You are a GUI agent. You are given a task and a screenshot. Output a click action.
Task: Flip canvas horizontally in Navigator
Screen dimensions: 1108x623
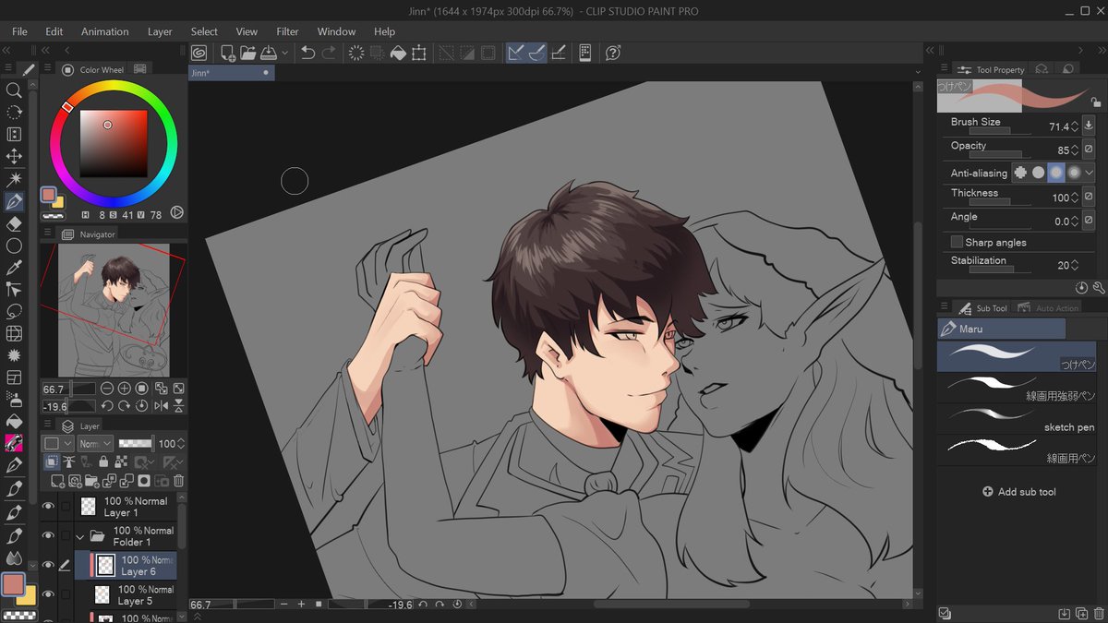coord(161,406)
